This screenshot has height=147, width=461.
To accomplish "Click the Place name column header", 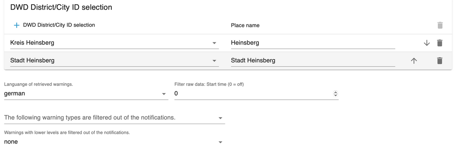I will click(x=245, y=25).
